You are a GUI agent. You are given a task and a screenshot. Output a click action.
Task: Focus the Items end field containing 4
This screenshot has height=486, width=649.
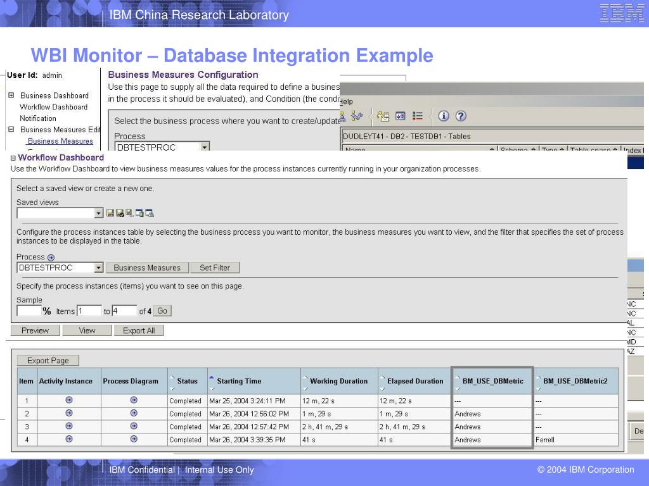[x=124, y=311]
